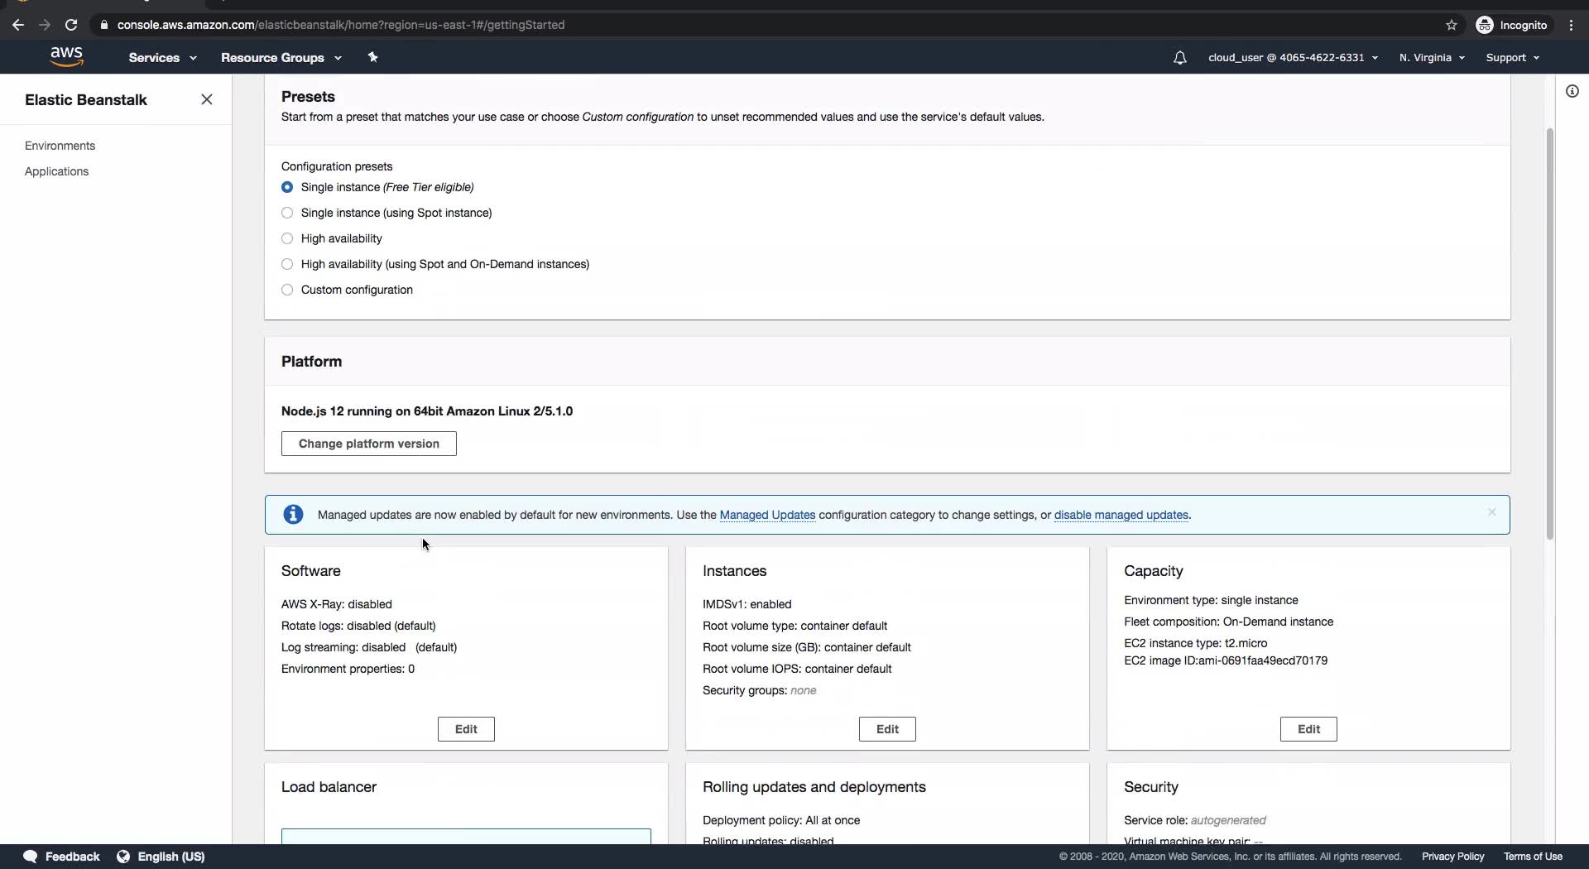Choose the High availability preset
Viewport: 1589px width, 869px height.
point(287,238)
